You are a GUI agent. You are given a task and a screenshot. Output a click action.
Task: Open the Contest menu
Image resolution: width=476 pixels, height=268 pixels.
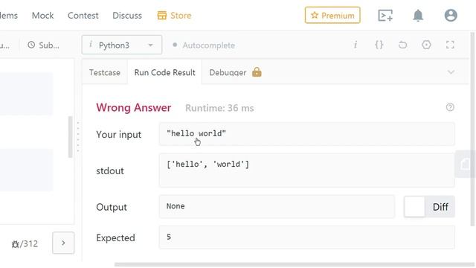[x=83, y=16]
